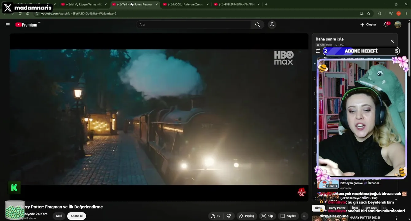Close the 'Daha sonra izle' playlist panel
This screenshot has height=221, width=411.
pyautogui.click(x=392, y=41)
